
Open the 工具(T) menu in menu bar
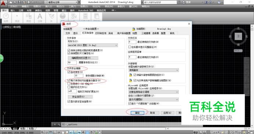point(72,7)
